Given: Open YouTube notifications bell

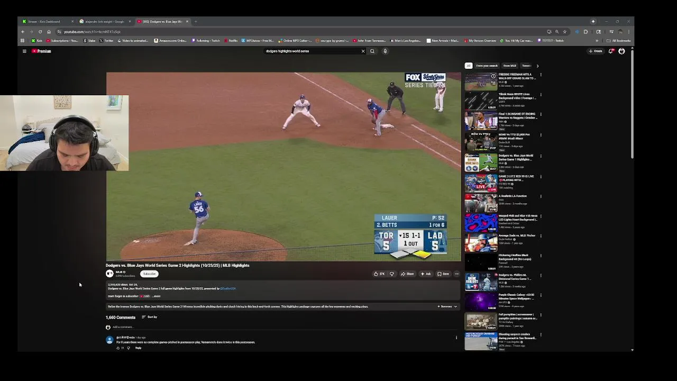Looking at the screenshot, I should click(x=611, y=51).
